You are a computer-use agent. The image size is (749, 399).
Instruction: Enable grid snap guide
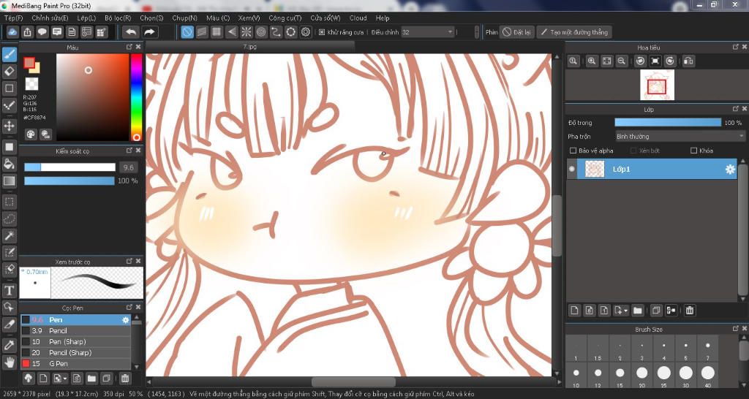click(x=217, y=32)
